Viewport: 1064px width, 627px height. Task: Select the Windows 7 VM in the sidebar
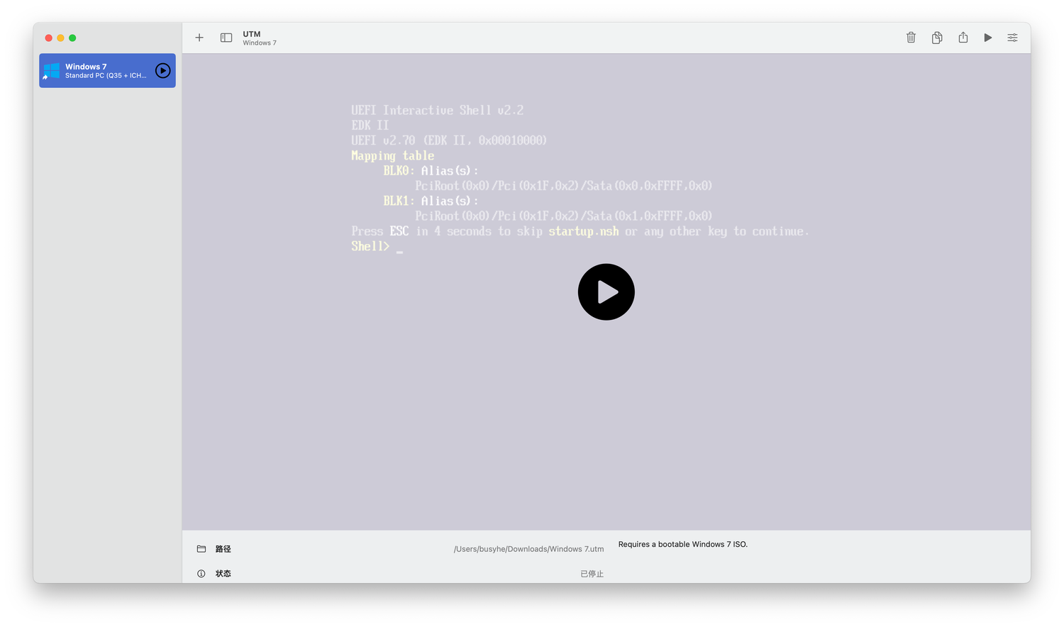[107, 71]
